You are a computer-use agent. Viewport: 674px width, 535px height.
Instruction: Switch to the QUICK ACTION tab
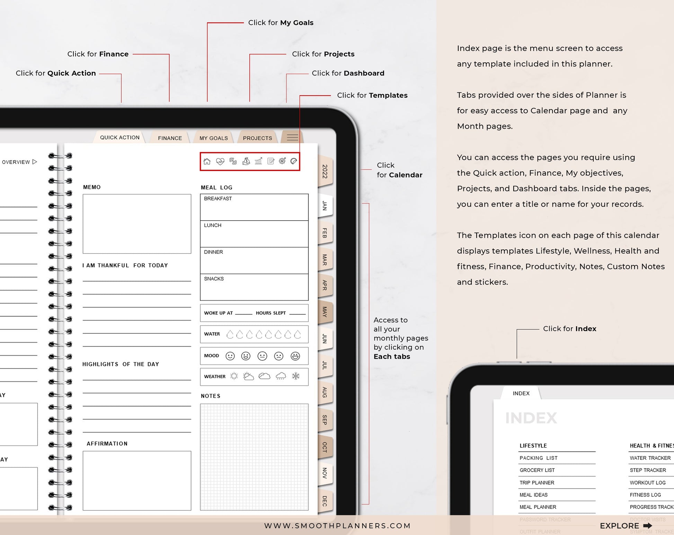point(119,137)
